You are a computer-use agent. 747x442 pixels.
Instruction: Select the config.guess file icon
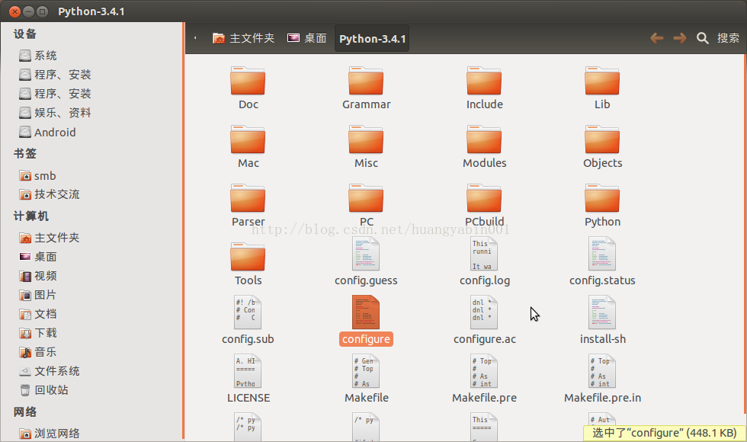click(x=366, y=254)
